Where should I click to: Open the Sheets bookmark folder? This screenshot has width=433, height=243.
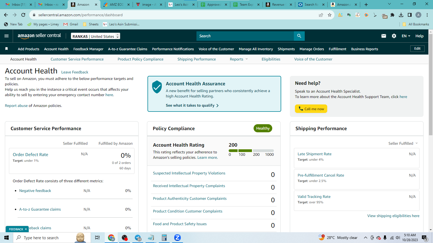pyautogui.click(x=91, y=24)
